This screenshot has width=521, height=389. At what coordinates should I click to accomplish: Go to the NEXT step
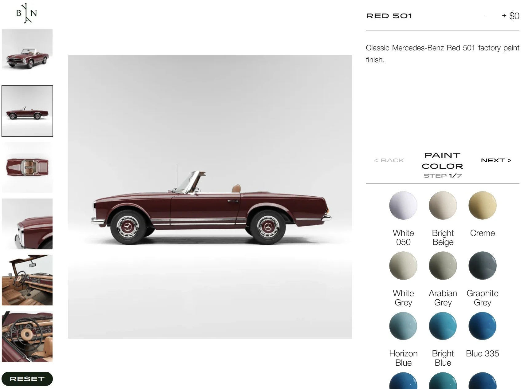496,160
